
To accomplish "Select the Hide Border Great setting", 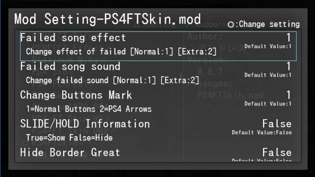I will click(x=70, y=152).
